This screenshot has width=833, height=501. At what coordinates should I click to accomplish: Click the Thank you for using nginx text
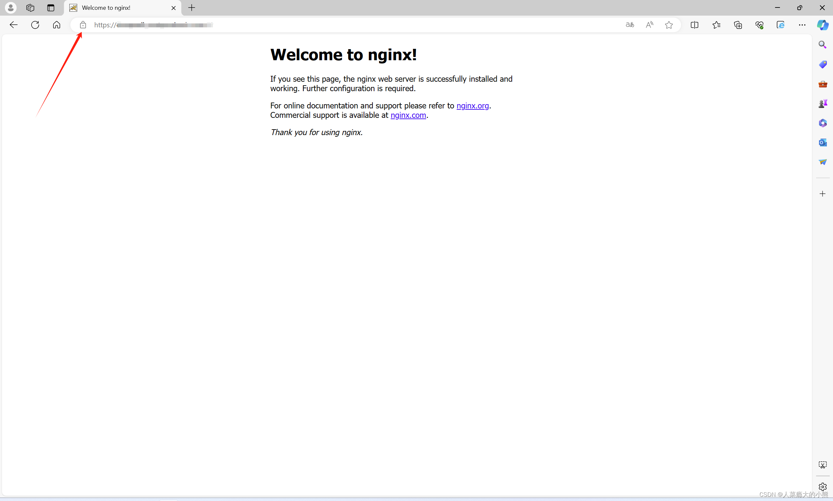coord(317,132)
